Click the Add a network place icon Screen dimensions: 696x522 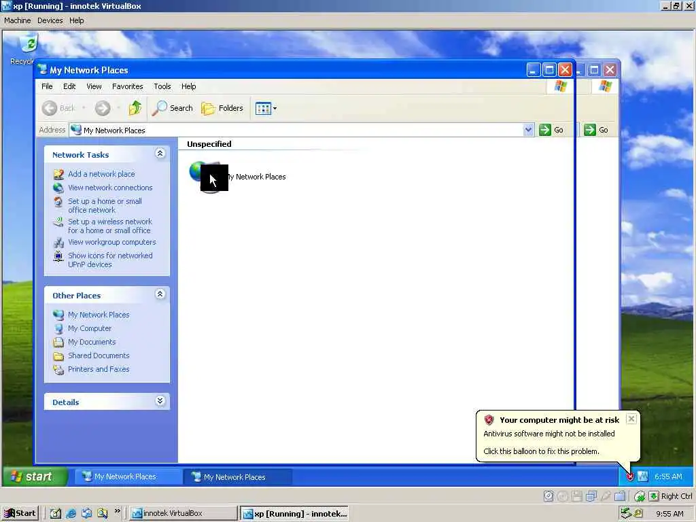tap(58, 174)
